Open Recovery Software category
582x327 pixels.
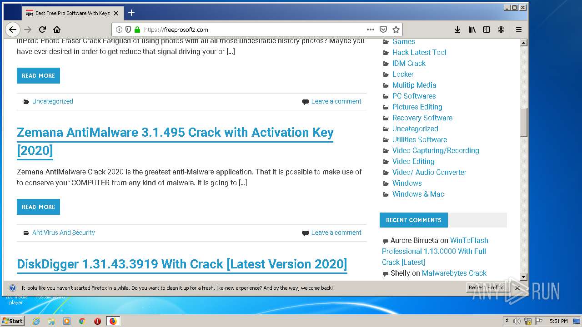(x=422, y=118)
